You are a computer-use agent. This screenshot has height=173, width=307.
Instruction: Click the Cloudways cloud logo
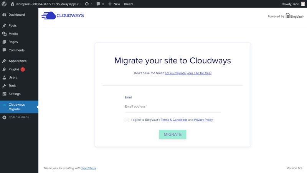coord(49,16)
